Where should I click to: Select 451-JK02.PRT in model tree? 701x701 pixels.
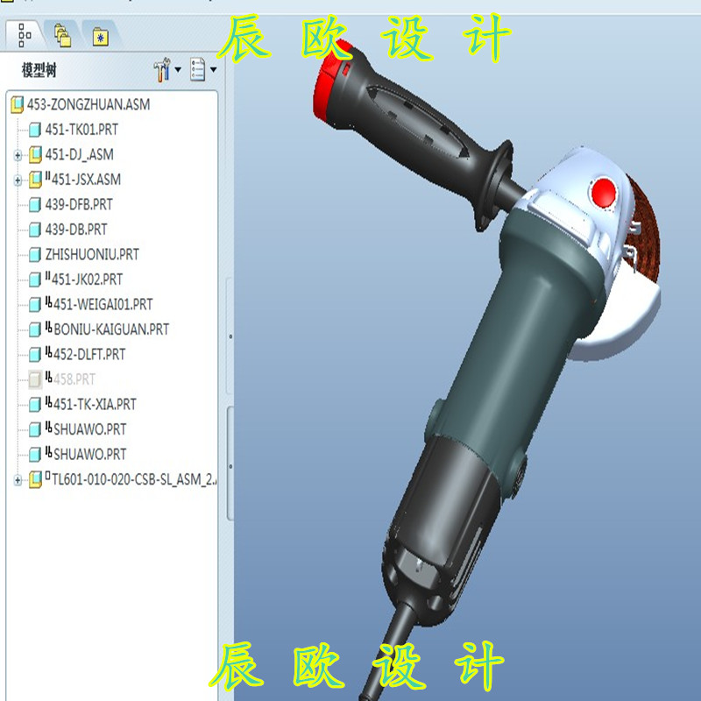(87, 280)
